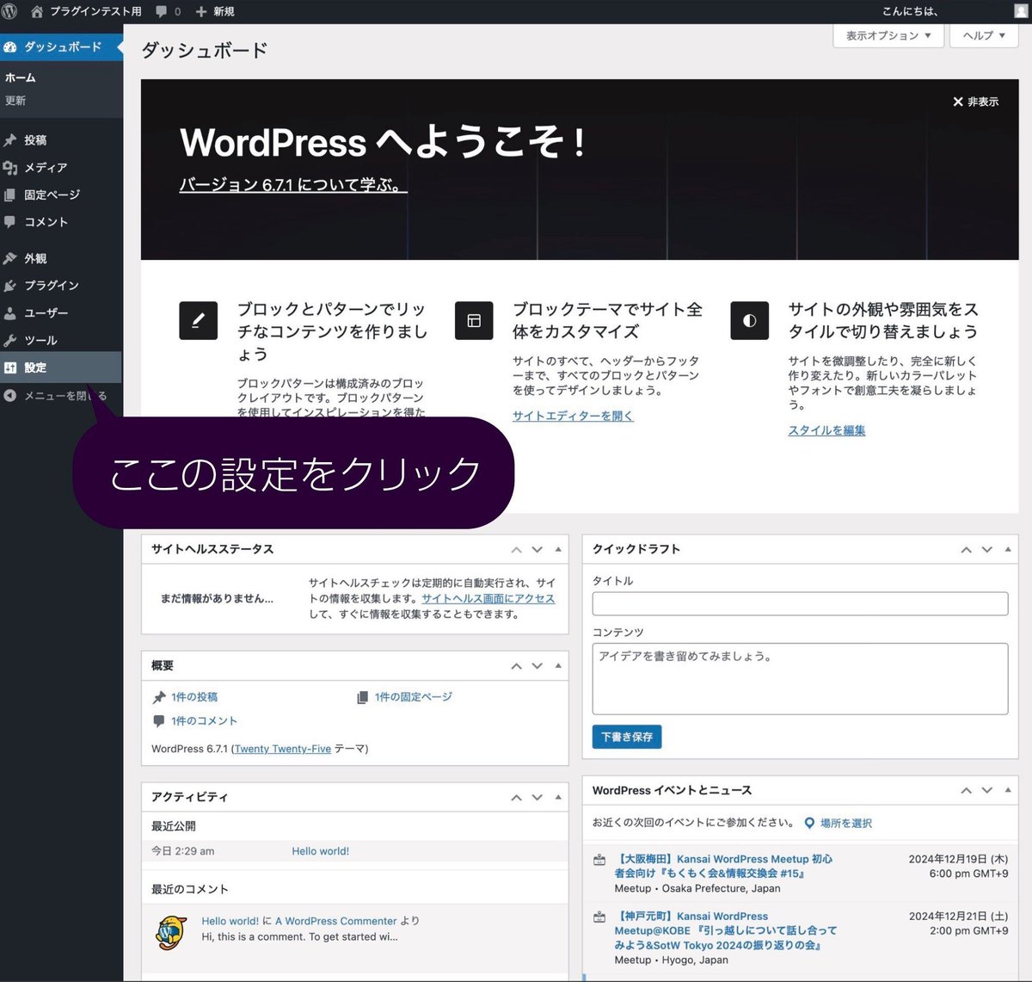Click スタイルを編集 link
1032x982 pixels.
826,430
